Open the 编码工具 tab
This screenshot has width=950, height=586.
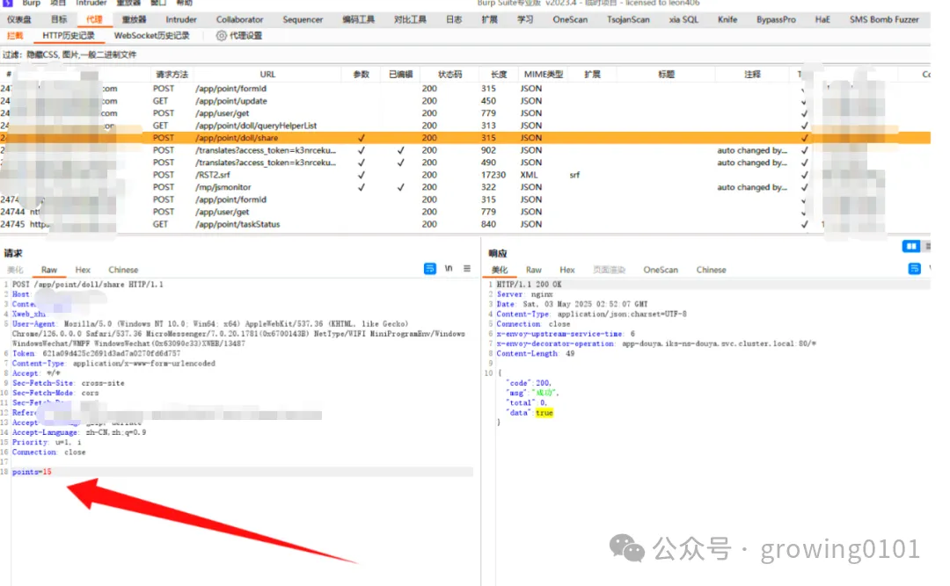[359, 19]
